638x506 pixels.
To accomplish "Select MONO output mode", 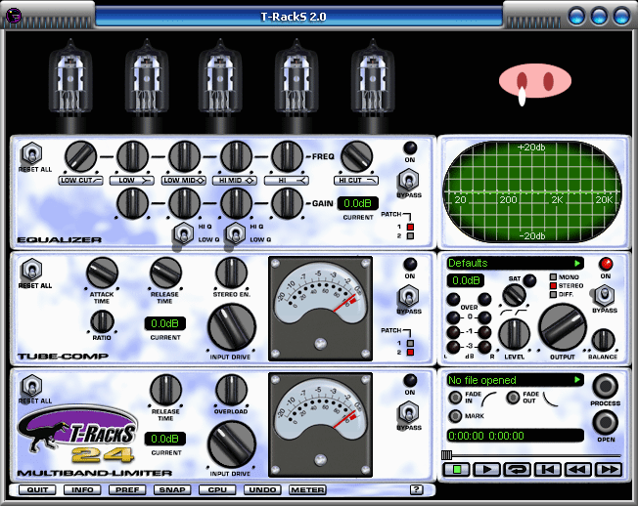I will [x=553, y=277].
